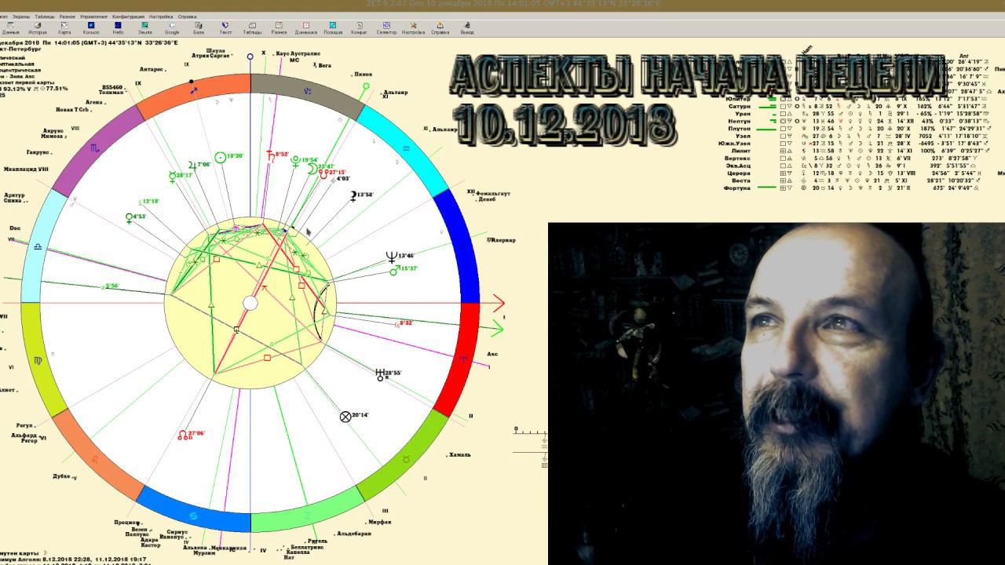Start the Динамика toolbar icon
The width and height of the screenshot is (1005, 565).
(306, 28)
